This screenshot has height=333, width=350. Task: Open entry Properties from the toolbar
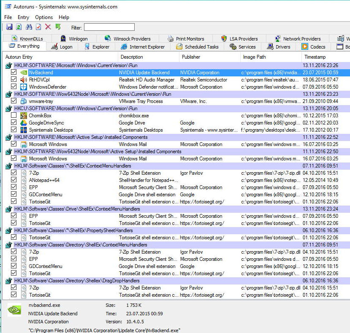[38, 27]
